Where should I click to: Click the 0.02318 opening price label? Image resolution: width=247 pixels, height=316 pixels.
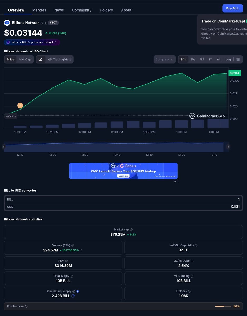tap(11, 116)
